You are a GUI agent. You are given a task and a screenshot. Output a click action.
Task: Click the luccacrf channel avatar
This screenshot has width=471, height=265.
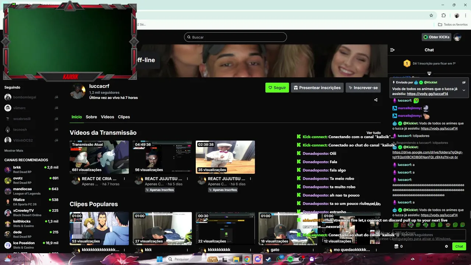78,91
